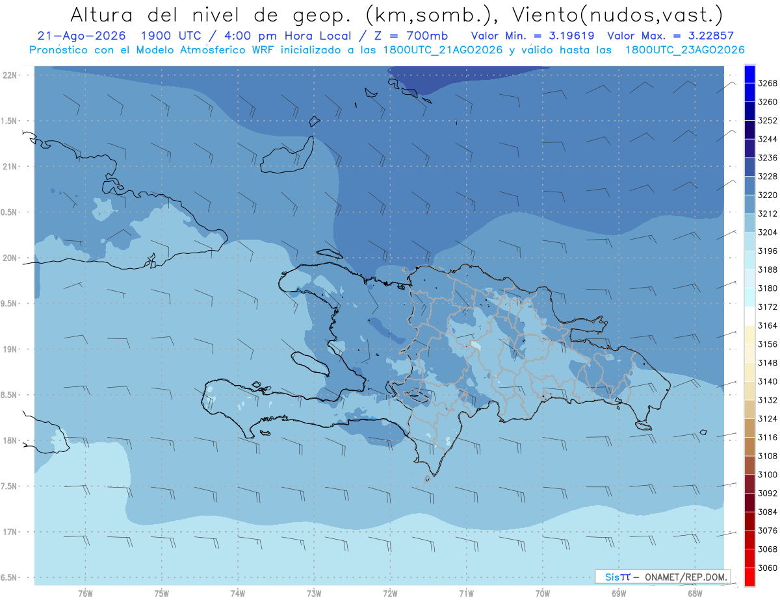Click the 3164 legend value
Image resolution: width=780 pixels, height=602 pixels.
(767, 325)
